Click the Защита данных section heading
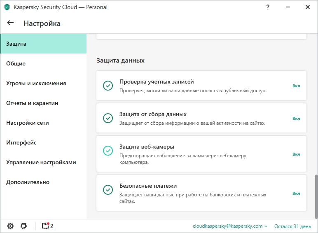 coord(120,61)
